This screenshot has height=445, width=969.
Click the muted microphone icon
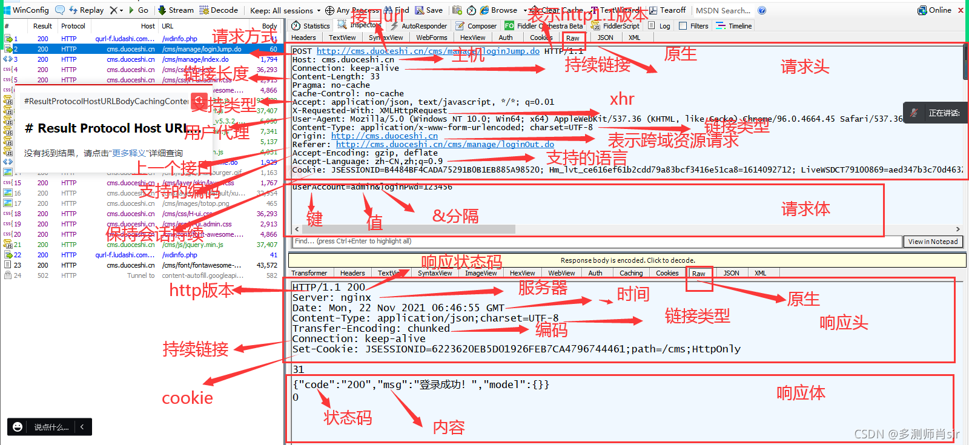tap(914, 113)
